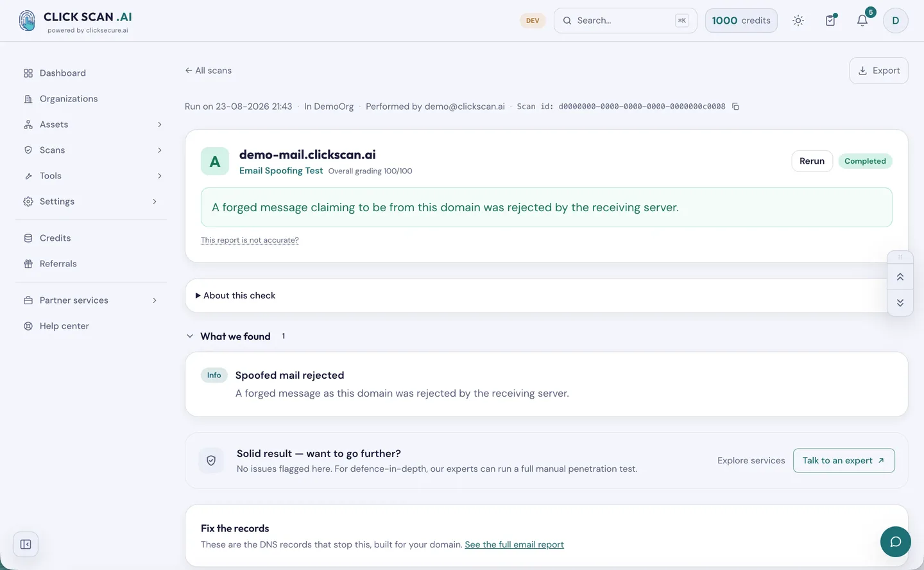This screenshot has width=924, height=570.
Task: Expand the Scans submenu chevron
Action: tap(160, 150)
